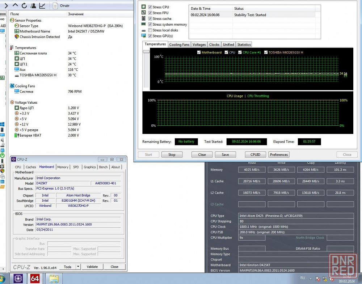Screen dimensions: 362x284
Task: Open the user/contact icon in AIDA64 toolbar
Action: [33, 5]
